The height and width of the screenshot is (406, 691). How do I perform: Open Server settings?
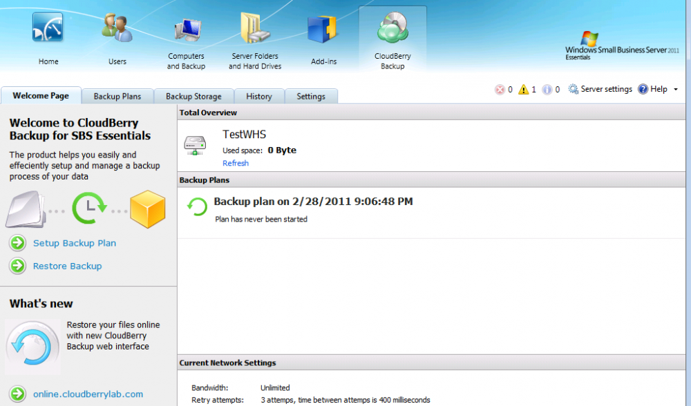(x=600, y=89)
